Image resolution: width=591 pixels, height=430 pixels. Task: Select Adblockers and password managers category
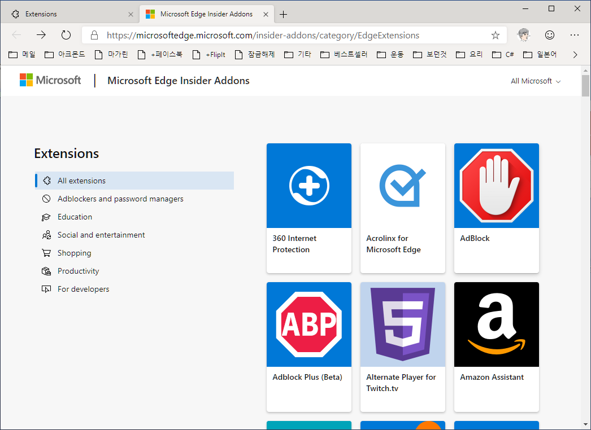(x=120, y=199)
